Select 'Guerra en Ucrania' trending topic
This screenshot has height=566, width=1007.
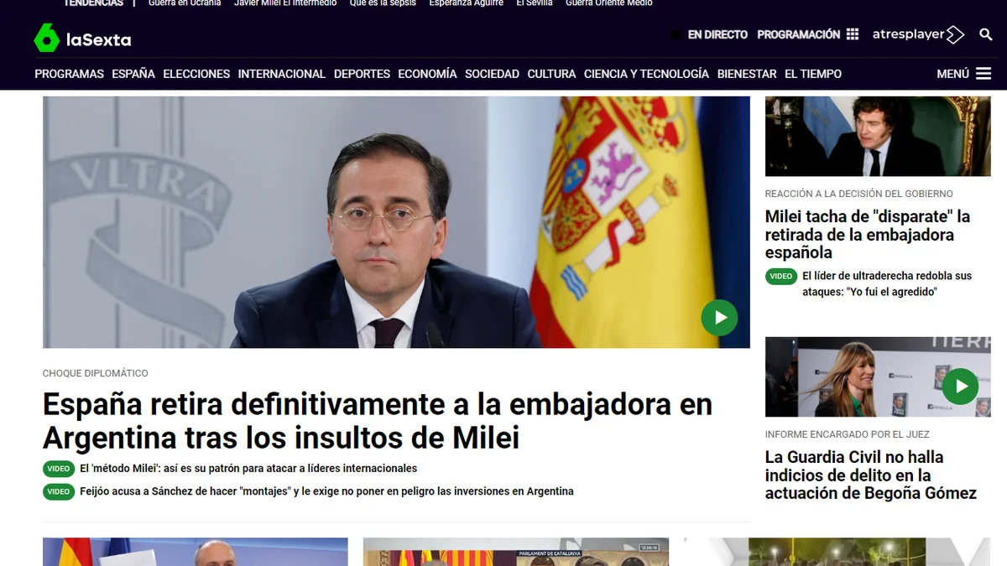click(185, 3)
